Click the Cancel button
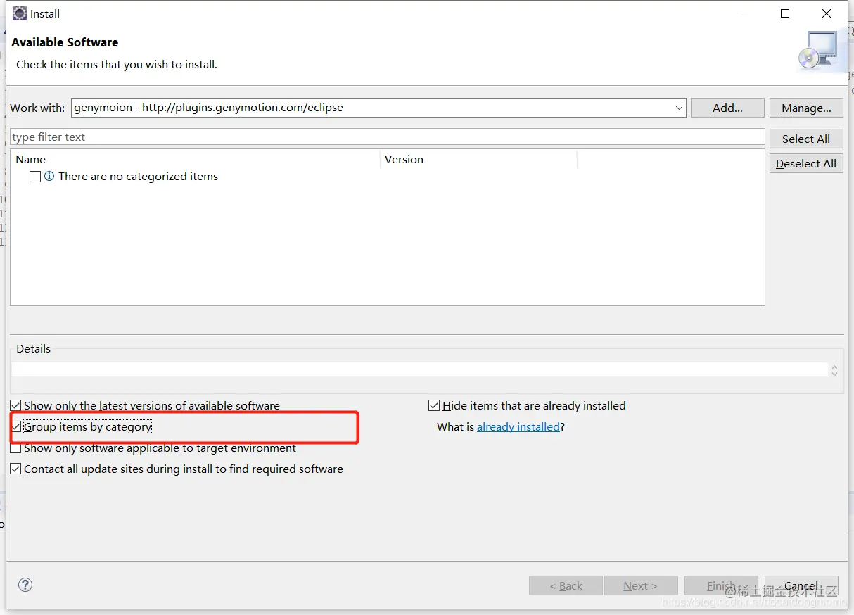 point(801,585)
